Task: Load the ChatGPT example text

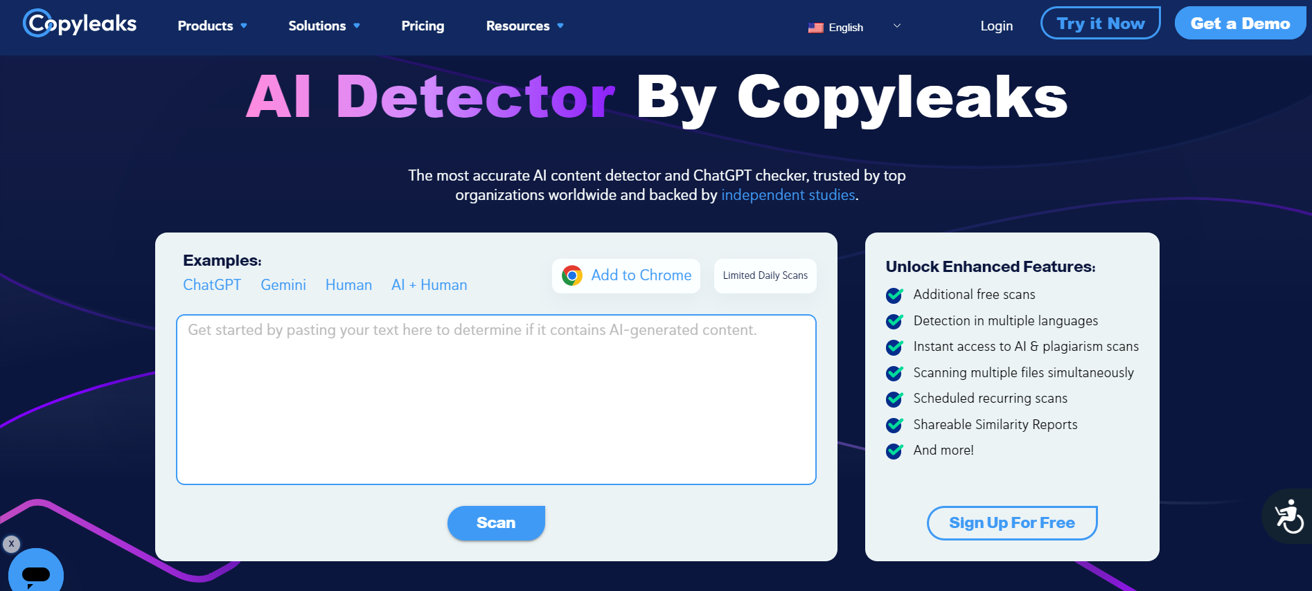Action: point(212,285)
